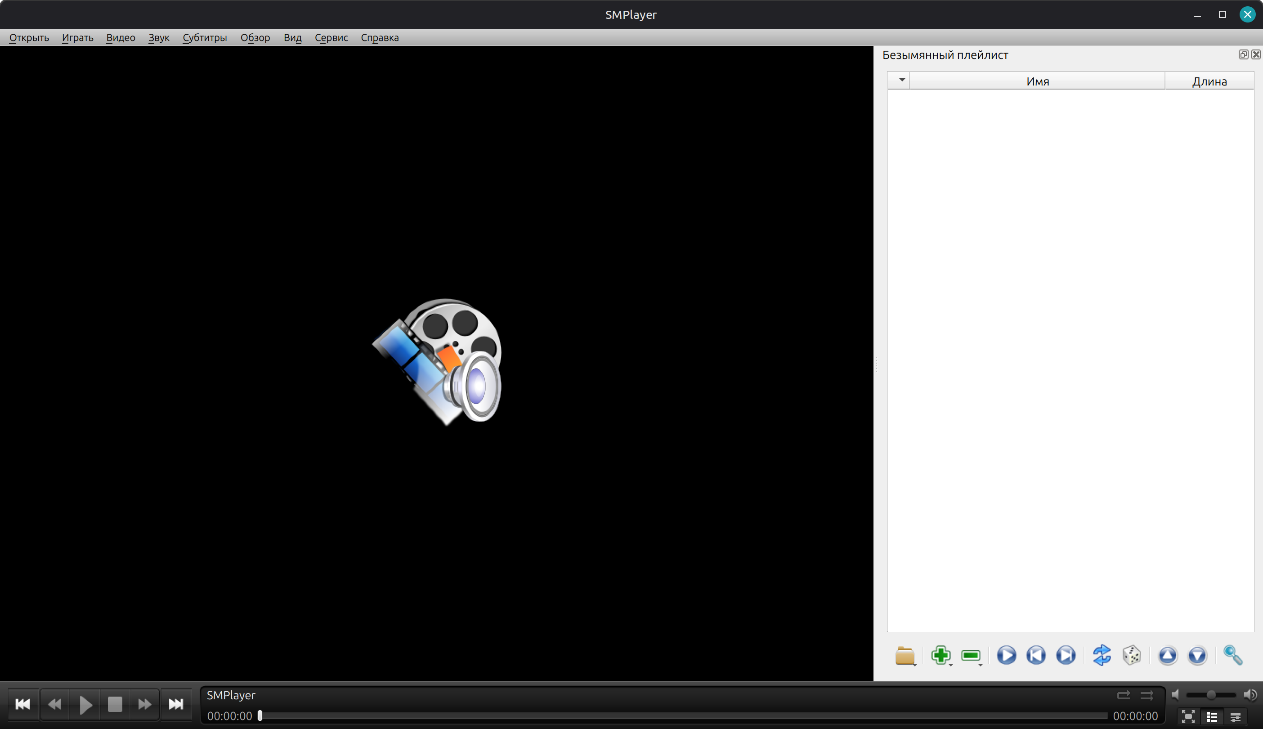Screen dimensions: 1263x729
Task: Click the elapsed time on the left
Action: 230,716
